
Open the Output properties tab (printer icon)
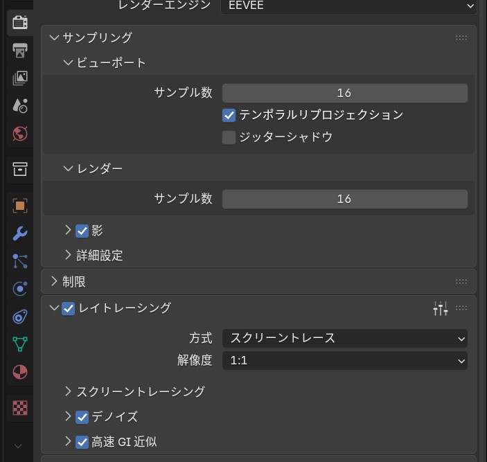[20, 51]
